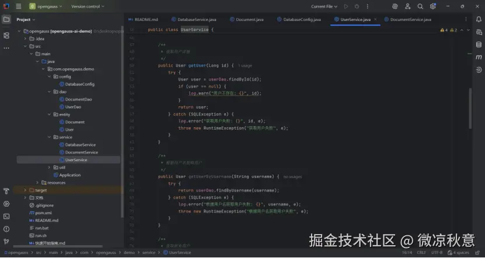This screenshot has height=258, width=485.
Task: Select pom.xml in the project tree
Action: [40, 213]
